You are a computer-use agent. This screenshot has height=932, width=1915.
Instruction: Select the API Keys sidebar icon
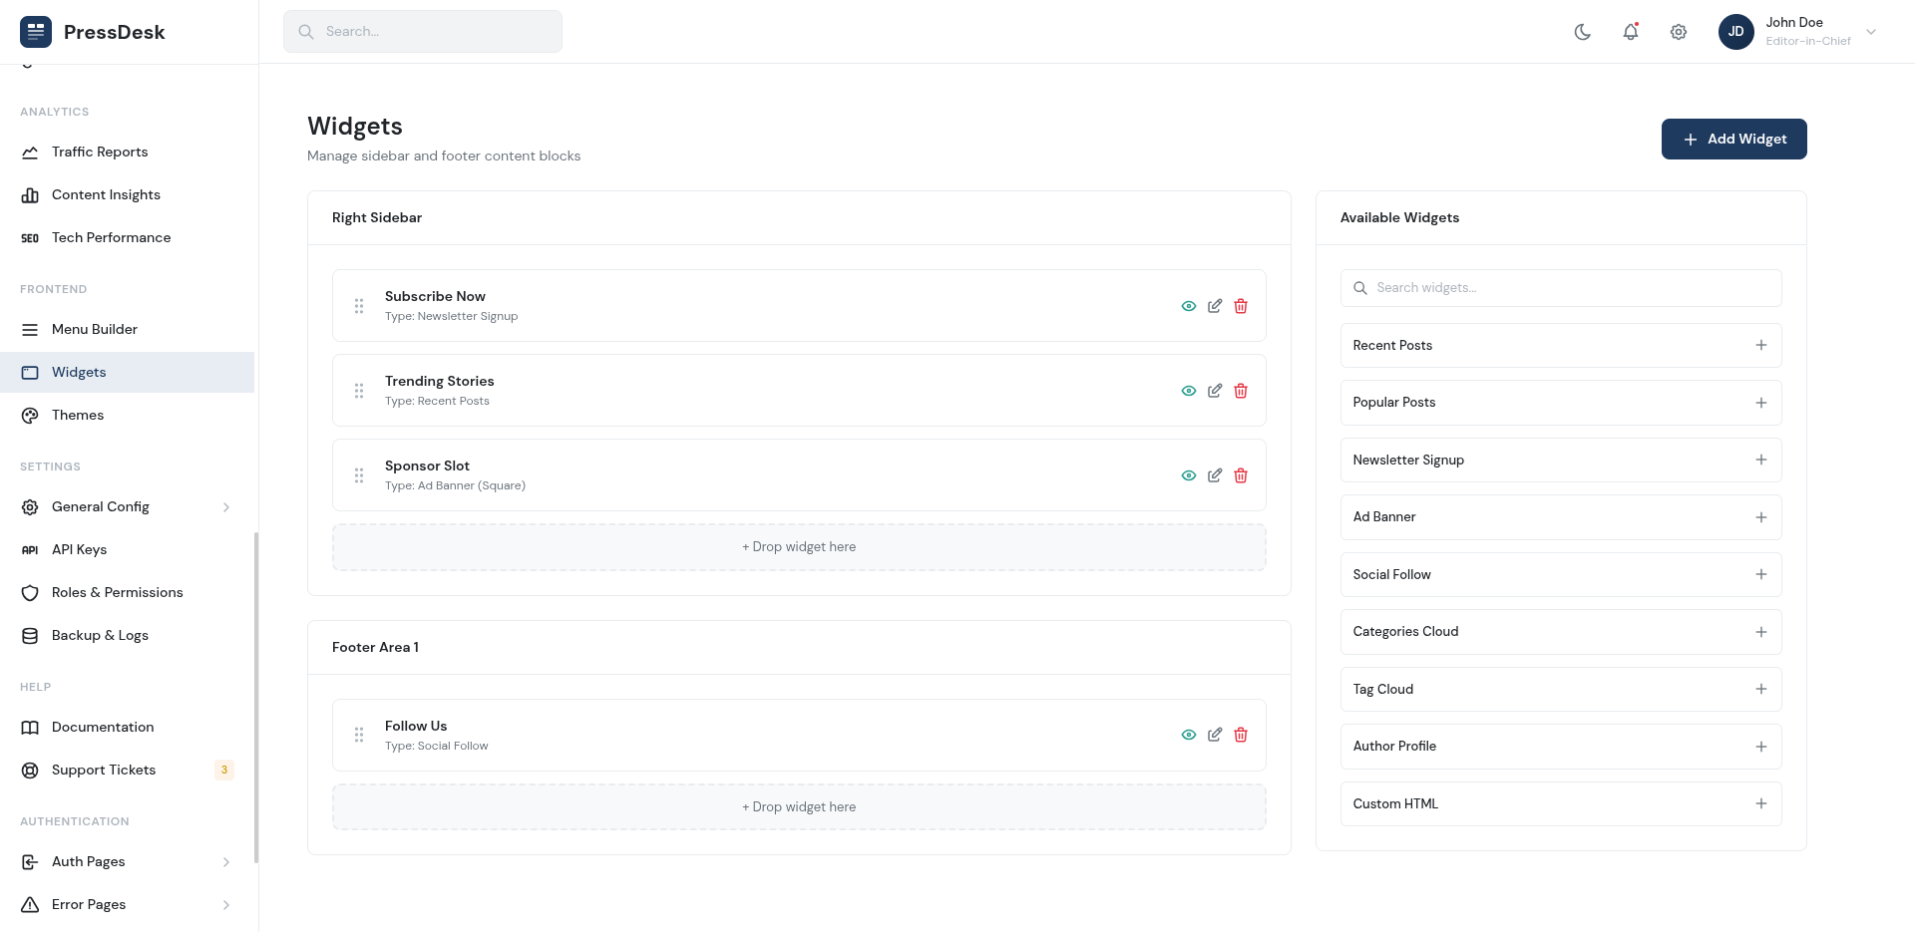(x=30, y=549)
